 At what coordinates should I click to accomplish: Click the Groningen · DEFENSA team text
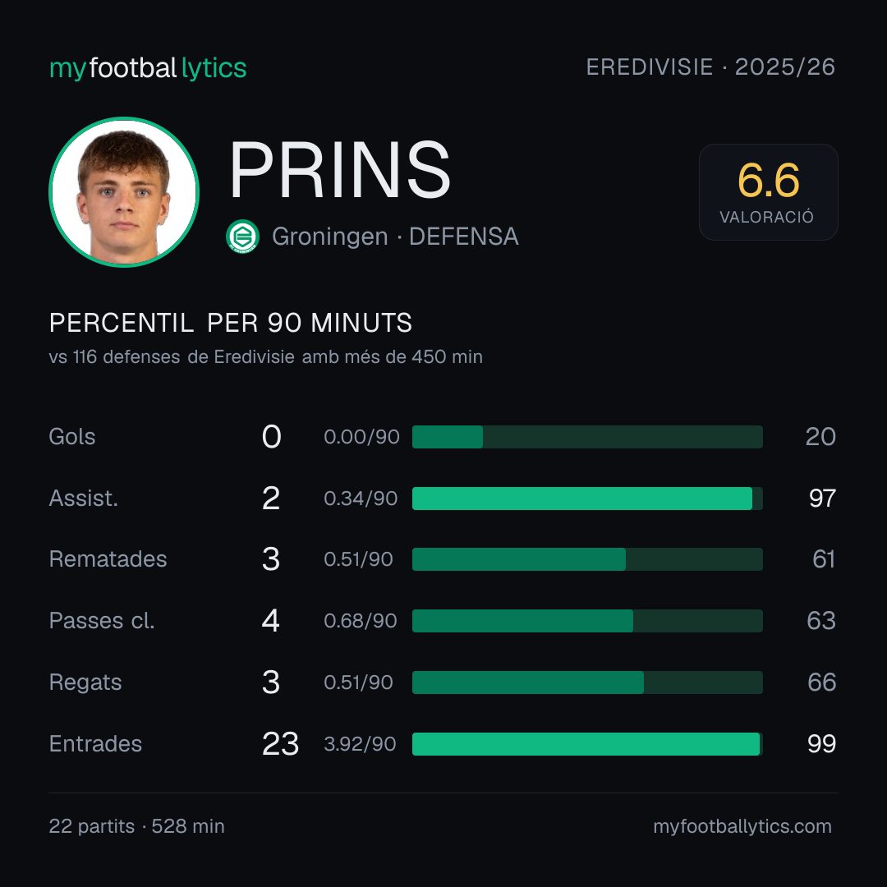(395, 237)
